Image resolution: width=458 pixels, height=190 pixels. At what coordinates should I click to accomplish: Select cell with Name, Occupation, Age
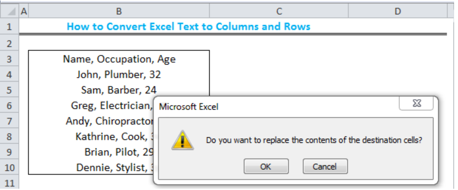point(119,59)
